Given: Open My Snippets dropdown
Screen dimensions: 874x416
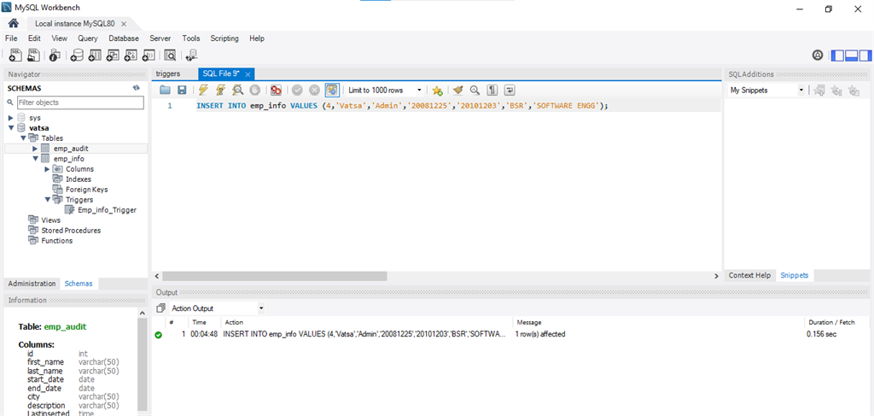Looking at the screenshot, I should tap(766, 90).
